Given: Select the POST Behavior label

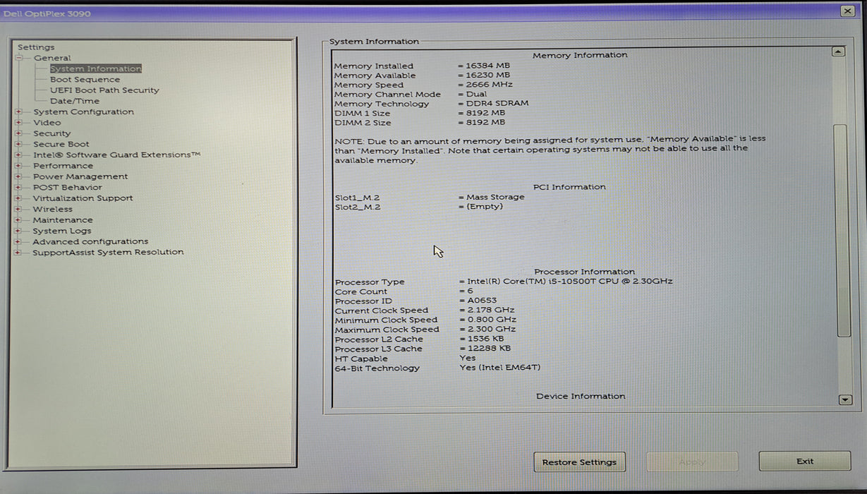Looking at the screenshot, I should pos(67,187).
